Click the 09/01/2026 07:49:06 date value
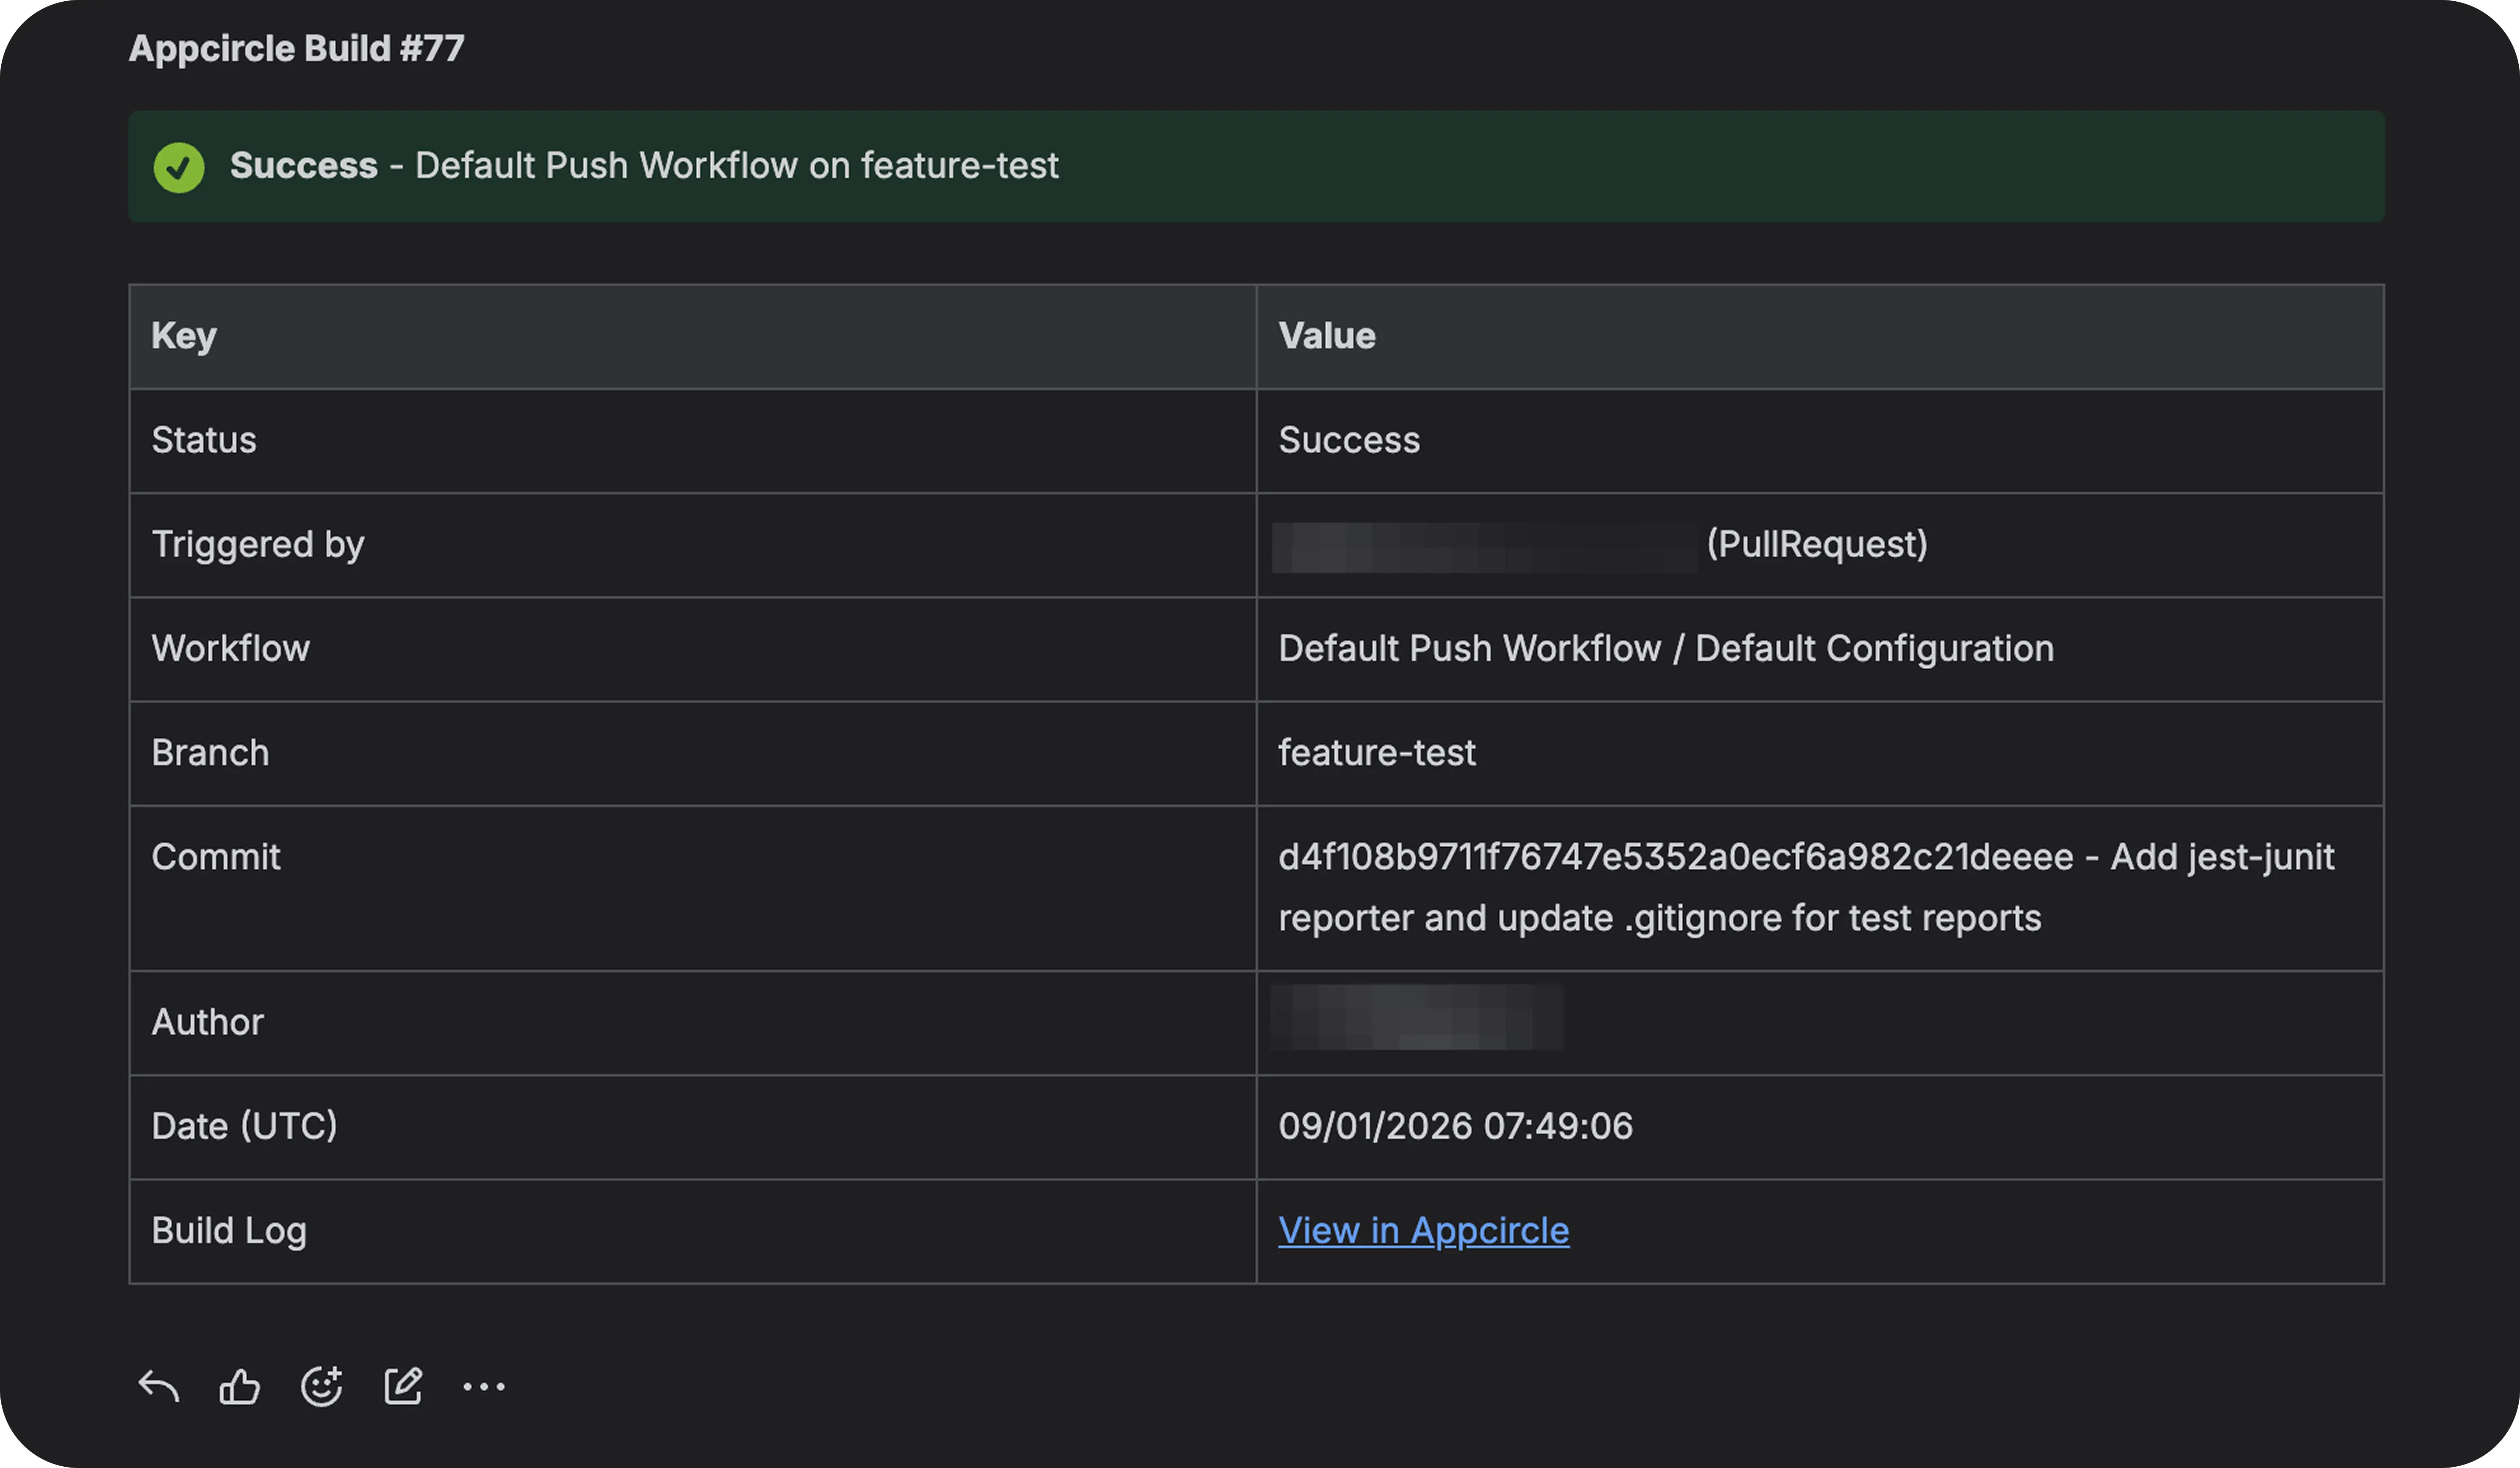 coord(1456,1127)
